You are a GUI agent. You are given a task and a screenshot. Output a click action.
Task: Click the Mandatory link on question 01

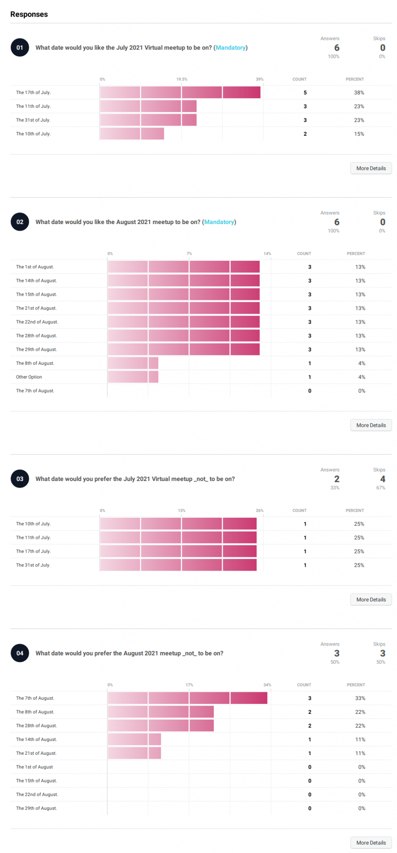click(231, 47)
